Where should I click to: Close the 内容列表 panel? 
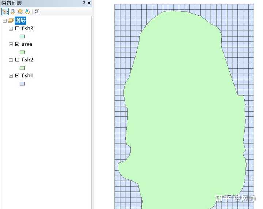pyautogui.click(x=89, y=3)
